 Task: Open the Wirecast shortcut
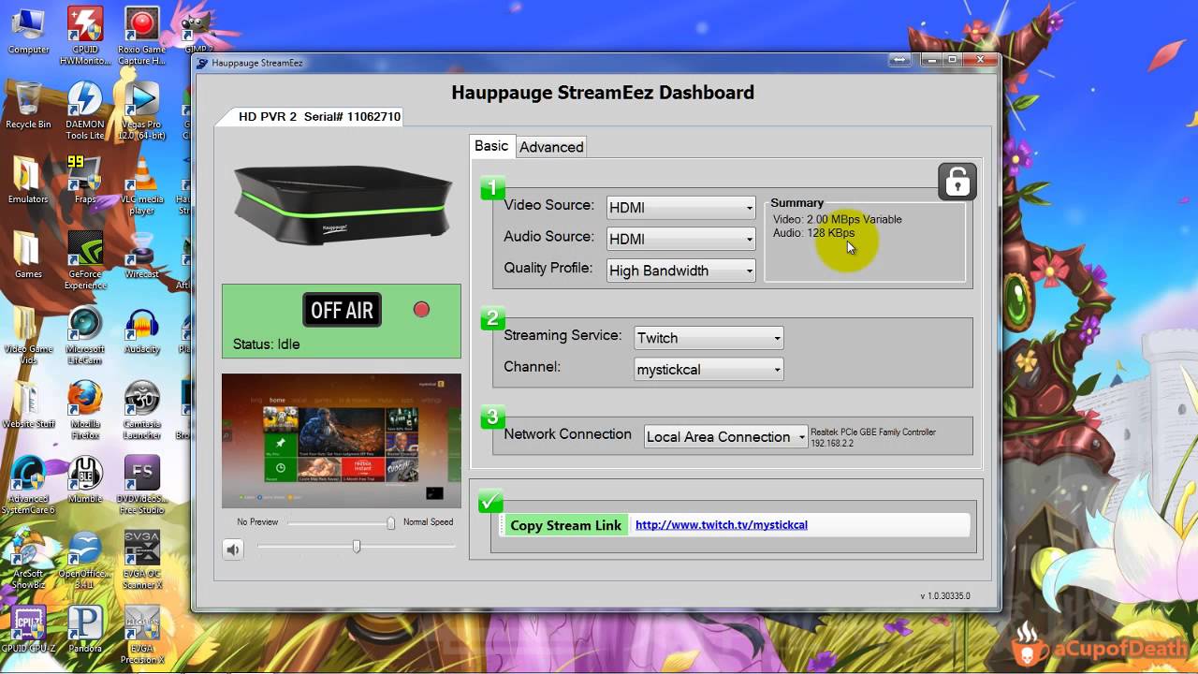[x=141, y=256]
